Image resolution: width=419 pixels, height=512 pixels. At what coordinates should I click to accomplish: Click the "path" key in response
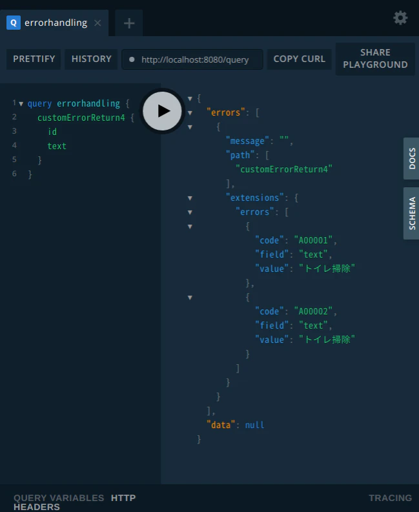tap(240, 155)
